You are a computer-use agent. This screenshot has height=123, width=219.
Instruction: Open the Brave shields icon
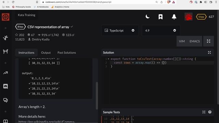[x=169, y=2]
